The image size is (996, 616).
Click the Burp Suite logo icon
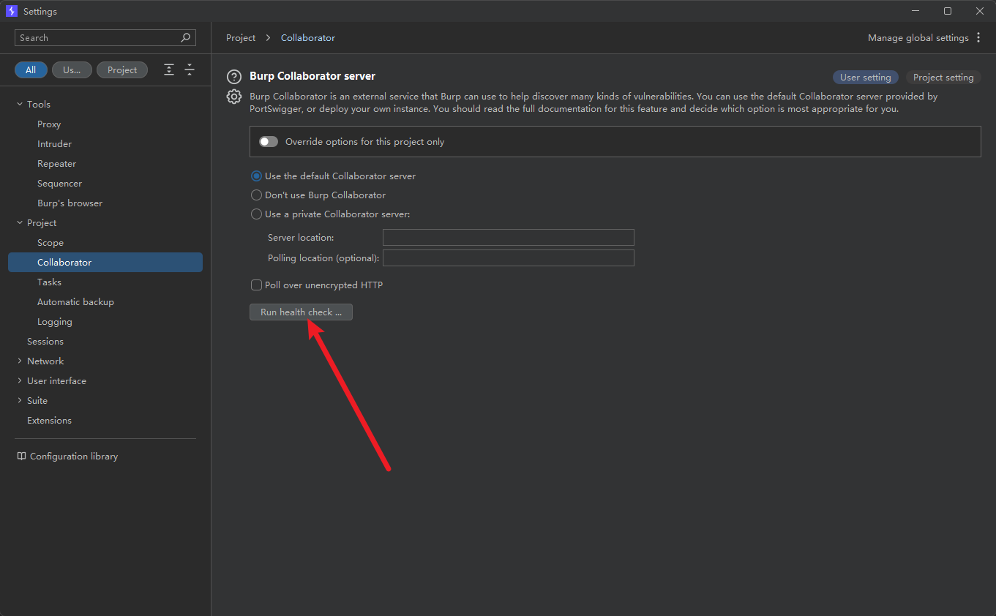tap(11, 11)
